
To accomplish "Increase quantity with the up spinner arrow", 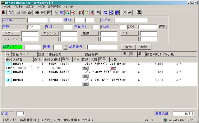I will point(65,46).
